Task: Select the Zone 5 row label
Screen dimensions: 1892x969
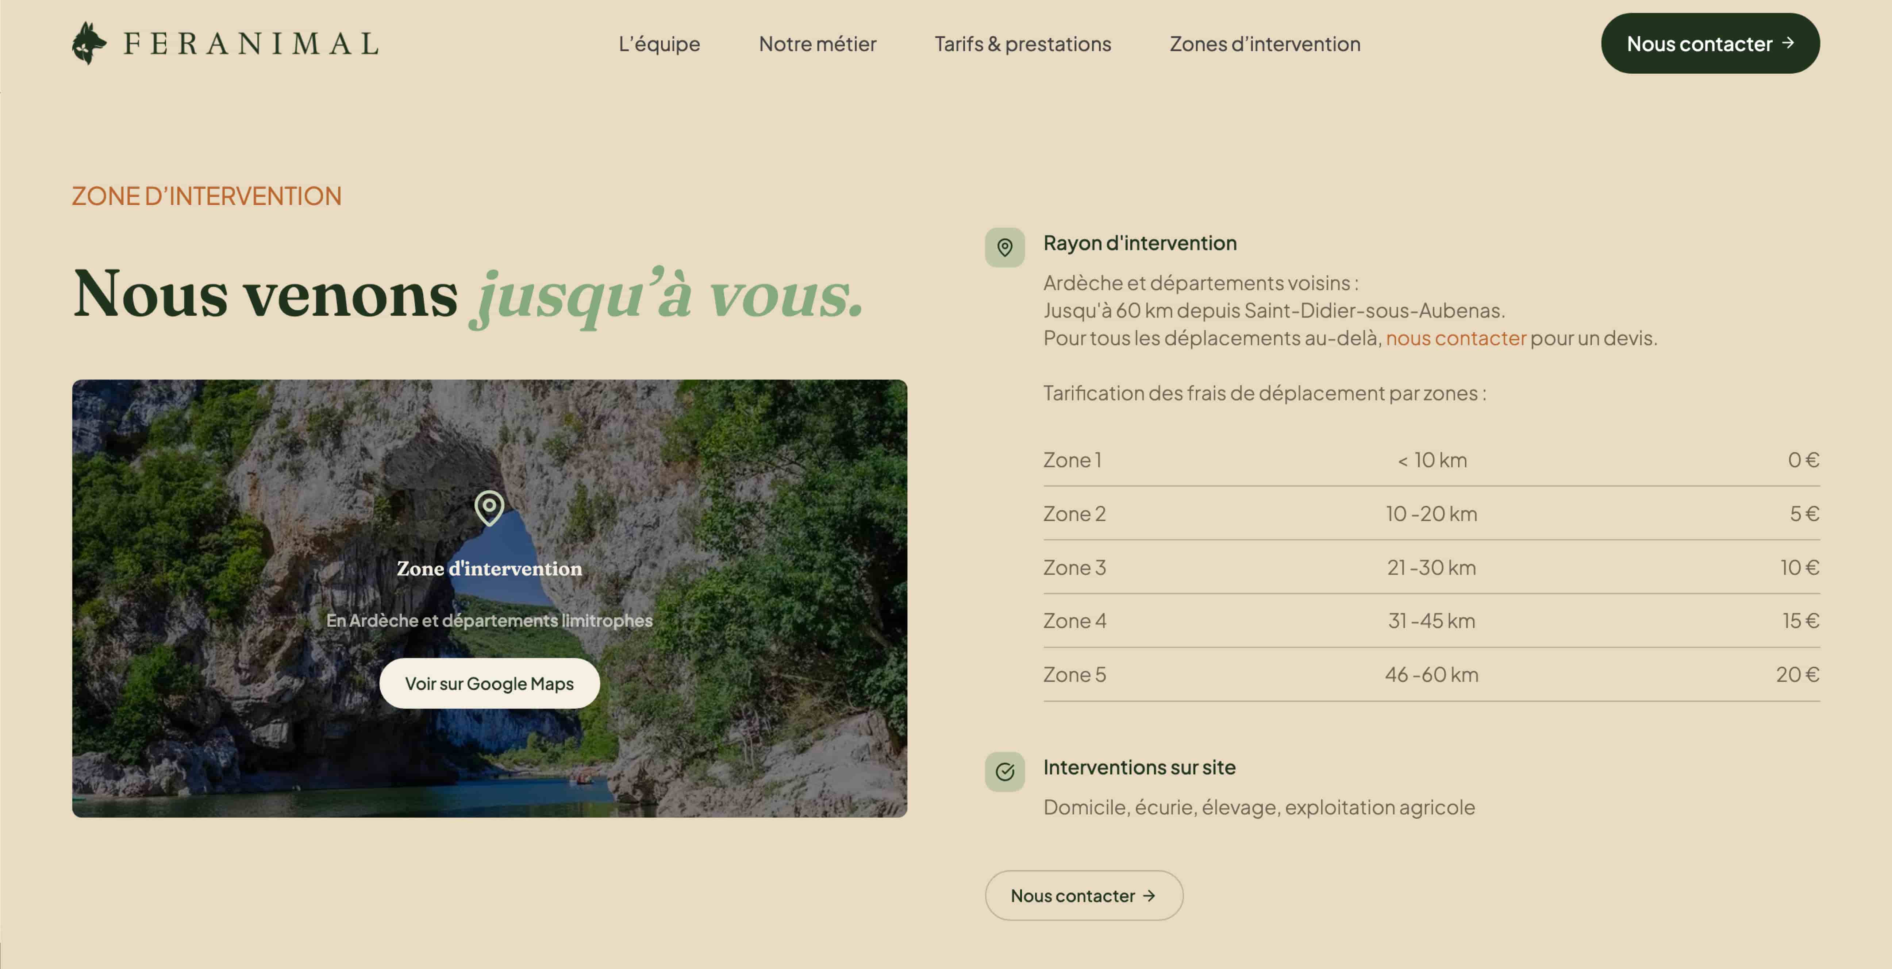Action: pos(1074,674)
